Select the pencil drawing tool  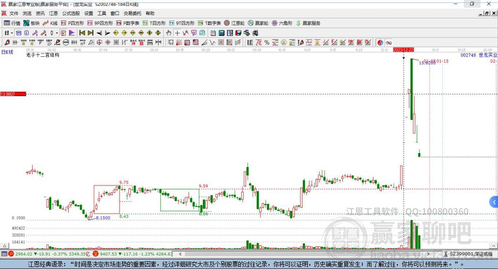point(7,43)
